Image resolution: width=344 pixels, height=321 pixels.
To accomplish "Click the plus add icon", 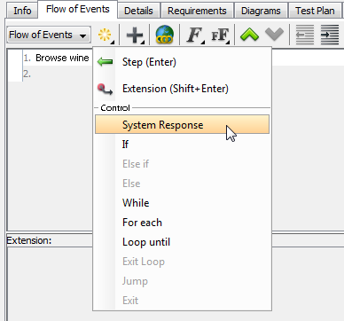I will point(135,35).
